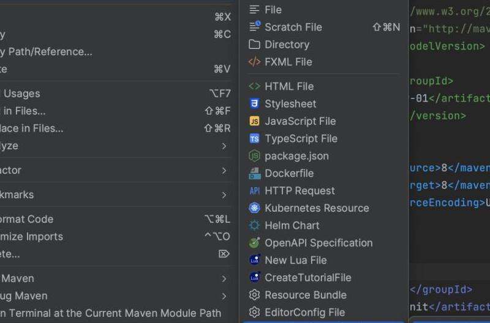Screen dimensions: 490x323
Task: Select Resource Bundle menu item
Action: [305, 295]
